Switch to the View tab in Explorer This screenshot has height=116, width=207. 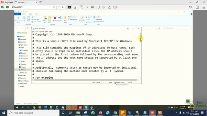pyautogui.click(x=36, y=14)
